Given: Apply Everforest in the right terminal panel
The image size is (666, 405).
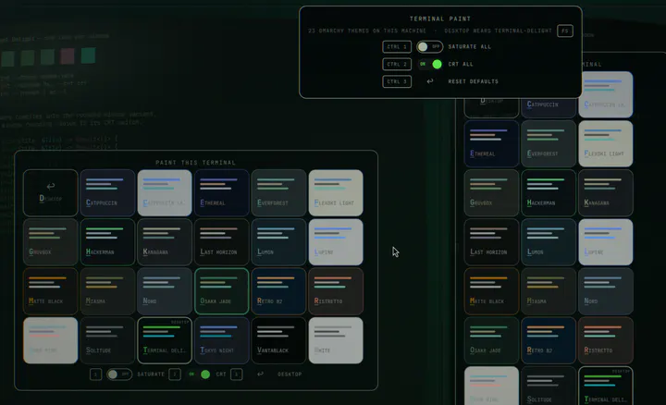Looking at the screenshot, I should coord(549,144).
